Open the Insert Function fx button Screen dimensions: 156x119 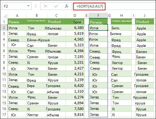(67, 6)
